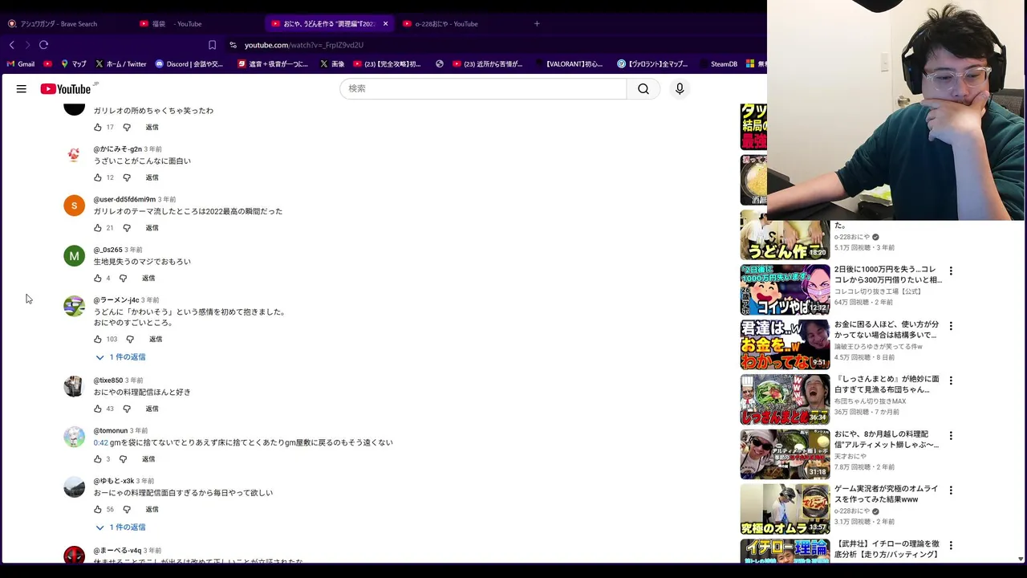Bookmark this page with the bookmark icon
This screenshot has width=1027, height=578.
[212, 45]
